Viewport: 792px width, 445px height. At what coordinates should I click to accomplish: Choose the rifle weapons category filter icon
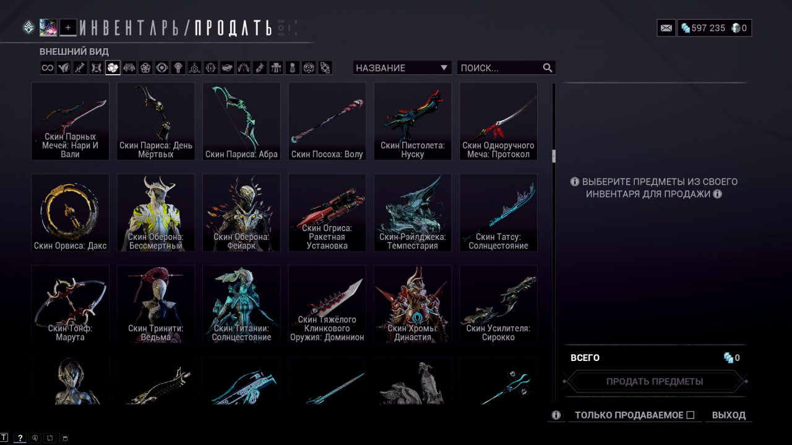(x=80, y=68)
